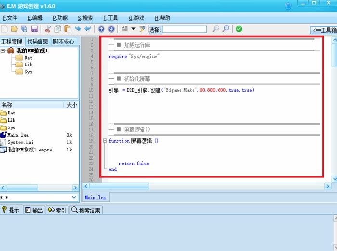Click editor horizontal scroll left arrow
Screen dimensions: 337x251
(86, 186)
